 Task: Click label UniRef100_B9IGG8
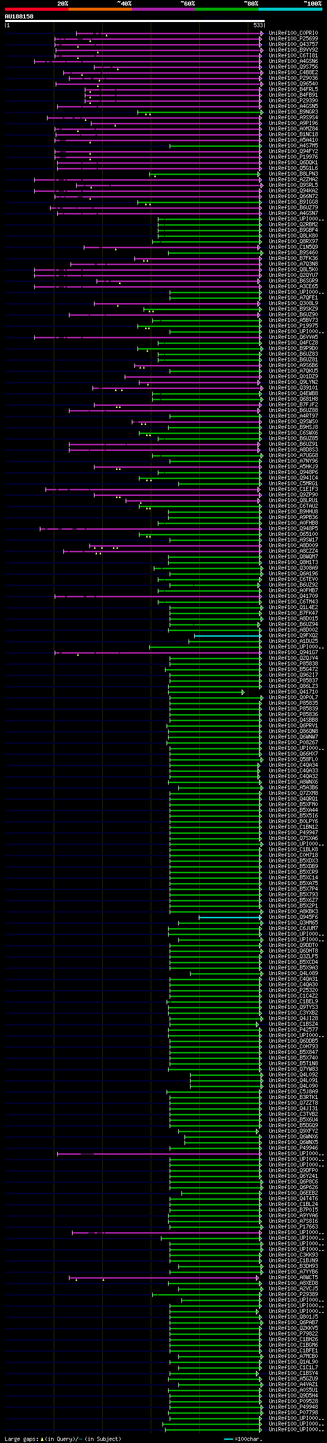click(x=293, y=202)
